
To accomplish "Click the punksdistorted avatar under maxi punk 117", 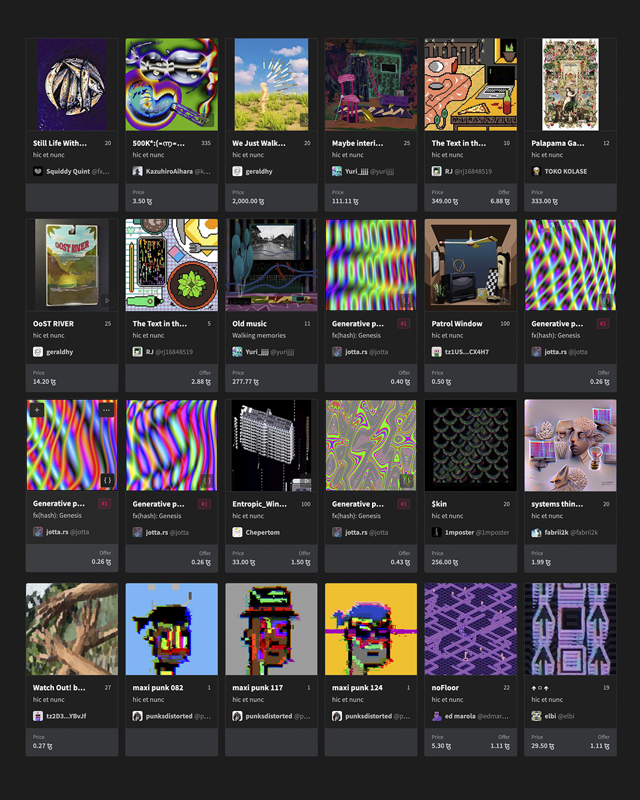I will [x=237, y=716].
